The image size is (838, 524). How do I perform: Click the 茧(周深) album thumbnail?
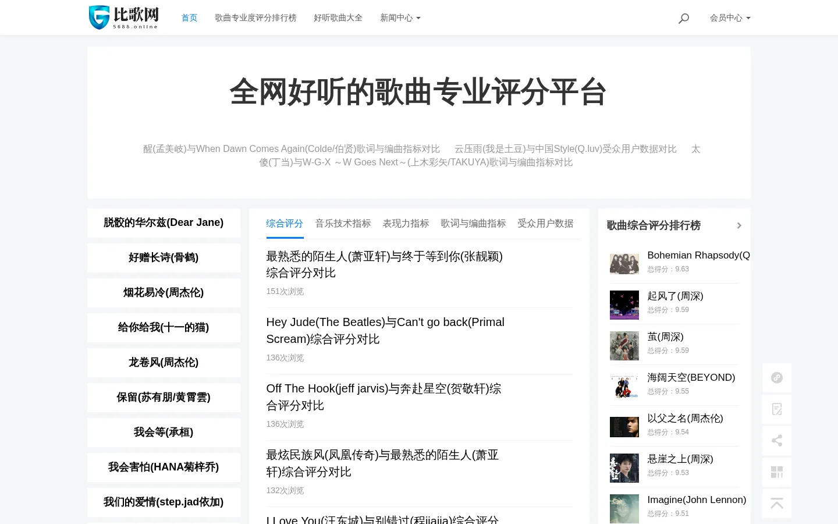pyautogui.click(x=624, y=346)
